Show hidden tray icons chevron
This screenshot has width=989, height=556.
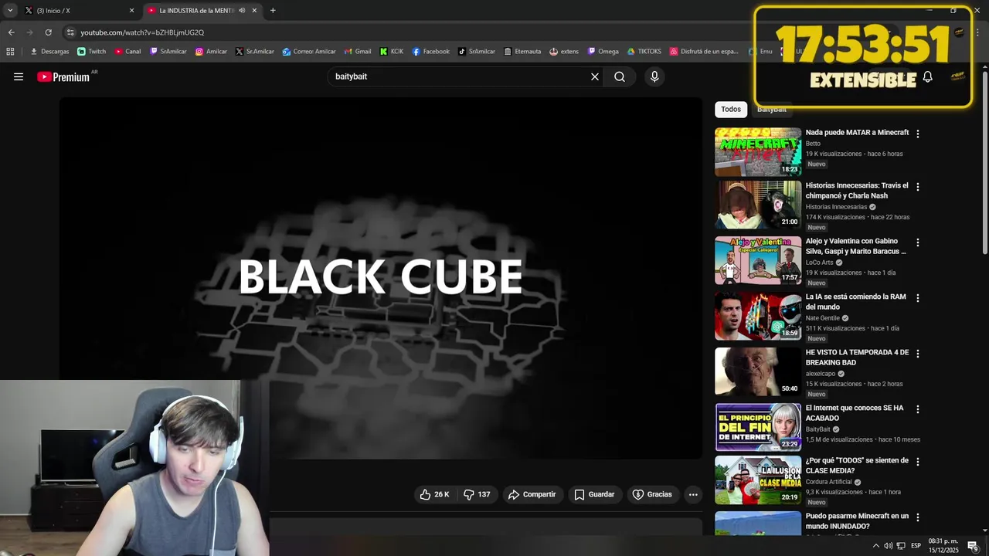coord(875,546)
